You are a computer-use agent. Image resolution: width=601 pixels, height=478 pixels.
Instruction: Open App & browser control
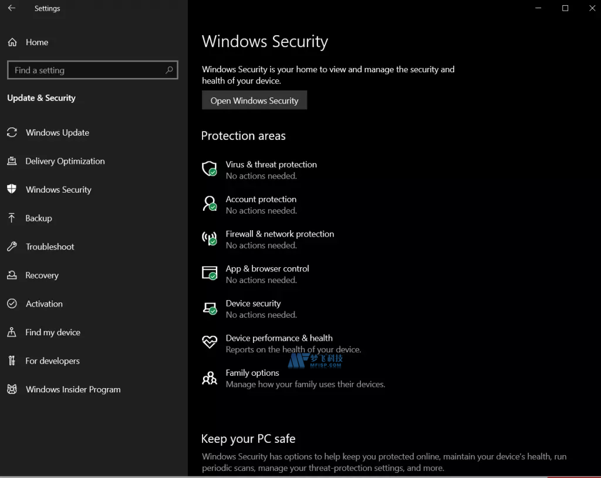pos(267,268)
